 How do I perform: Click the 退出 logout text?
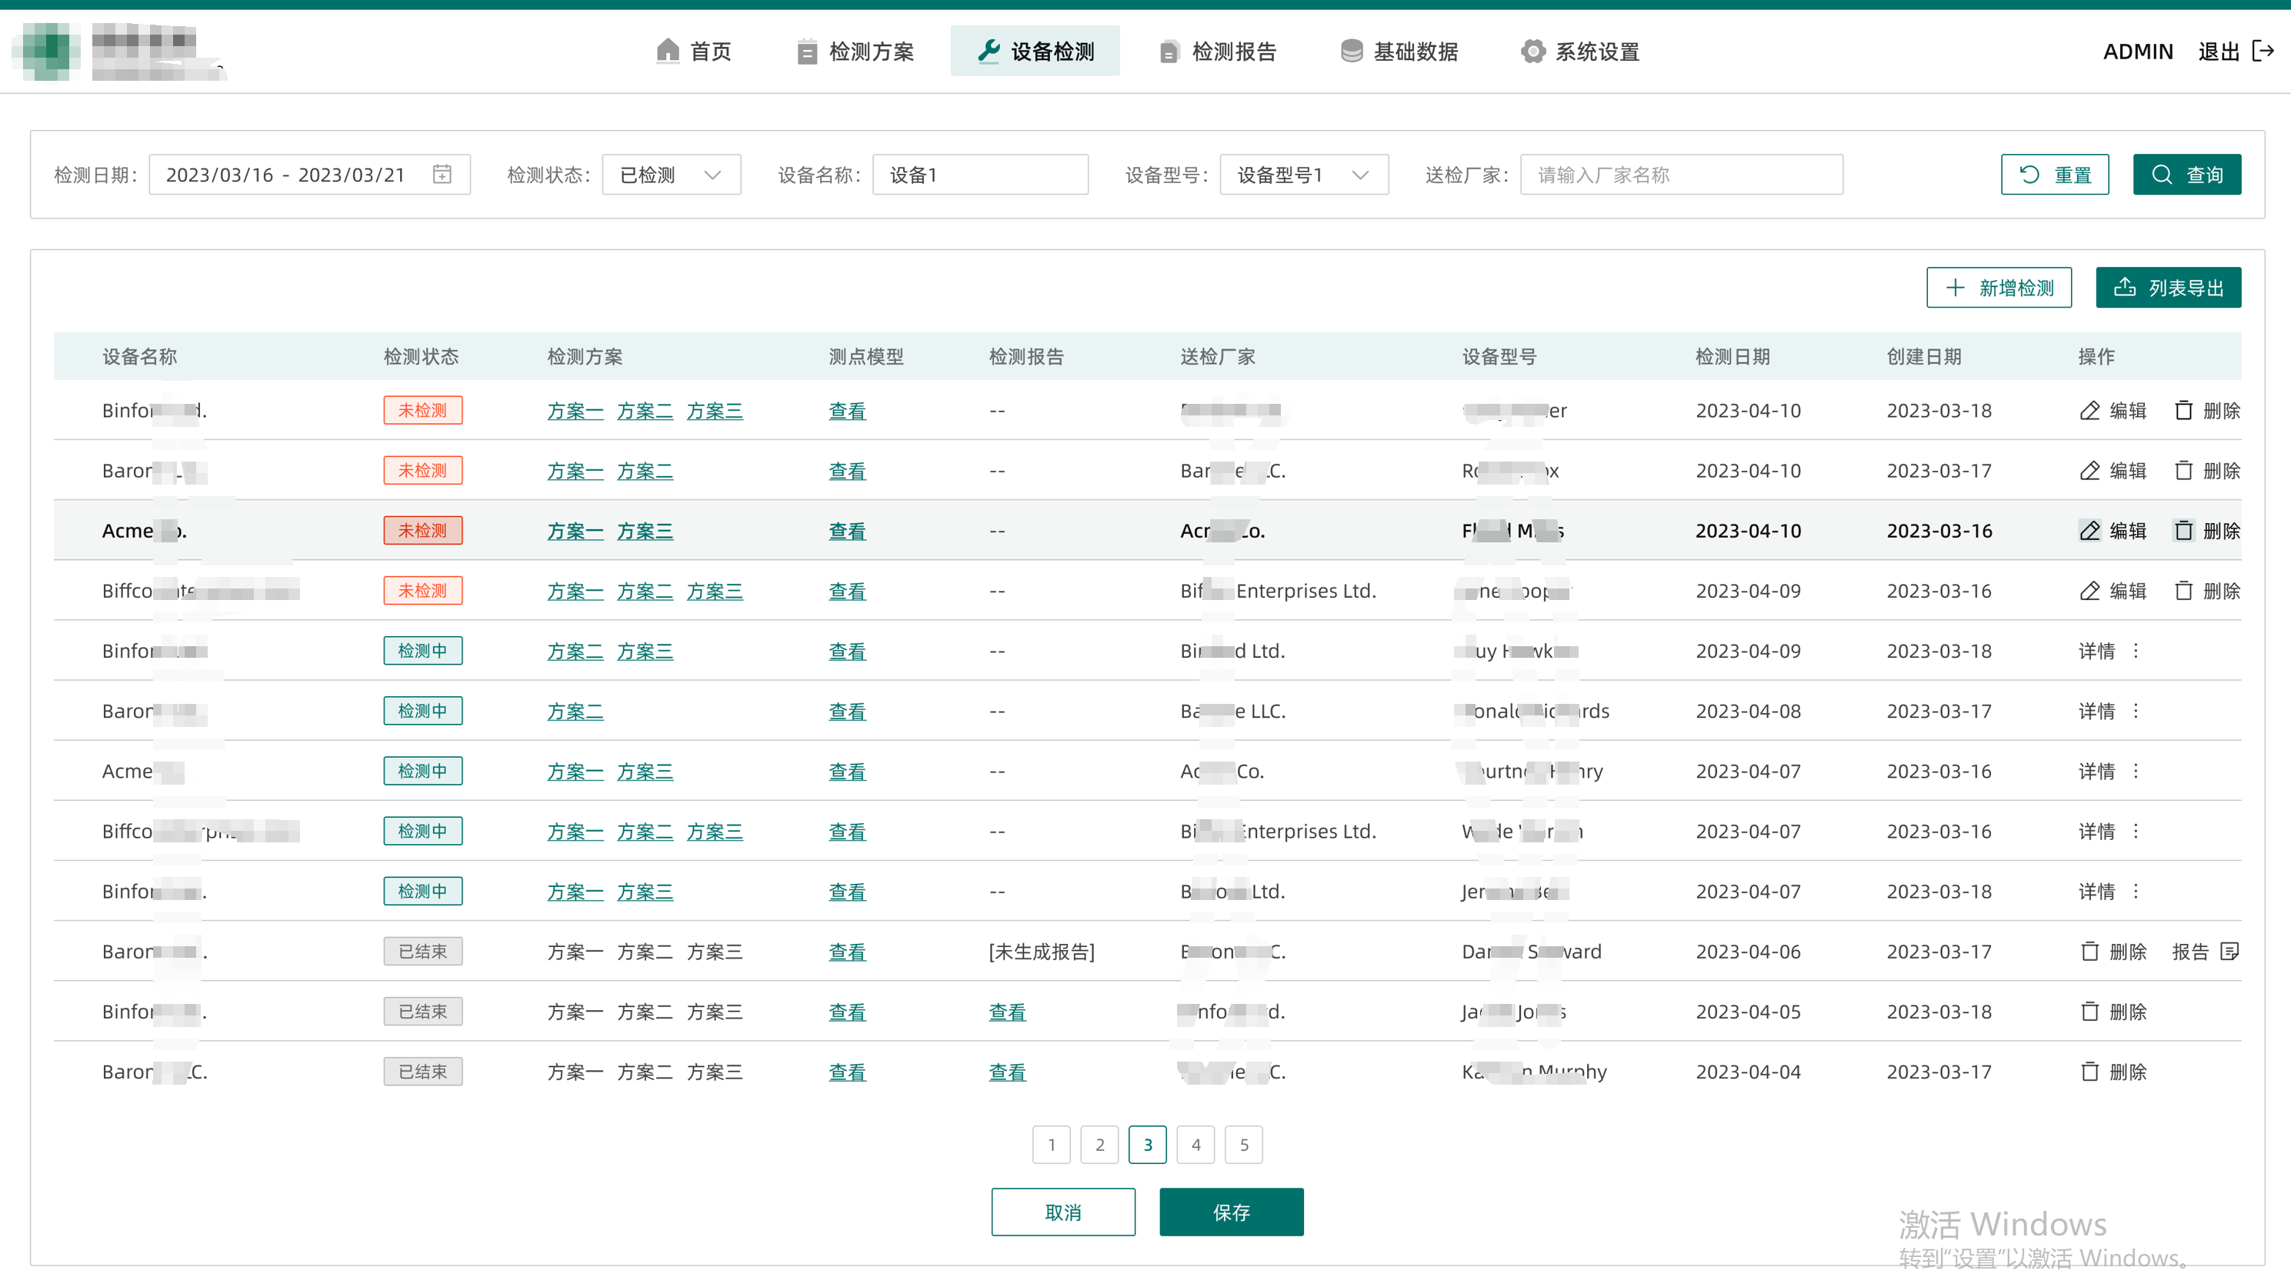(2218, 52)
